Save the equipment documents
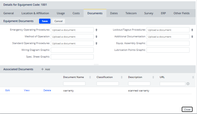197x114 pixels. 45,21
